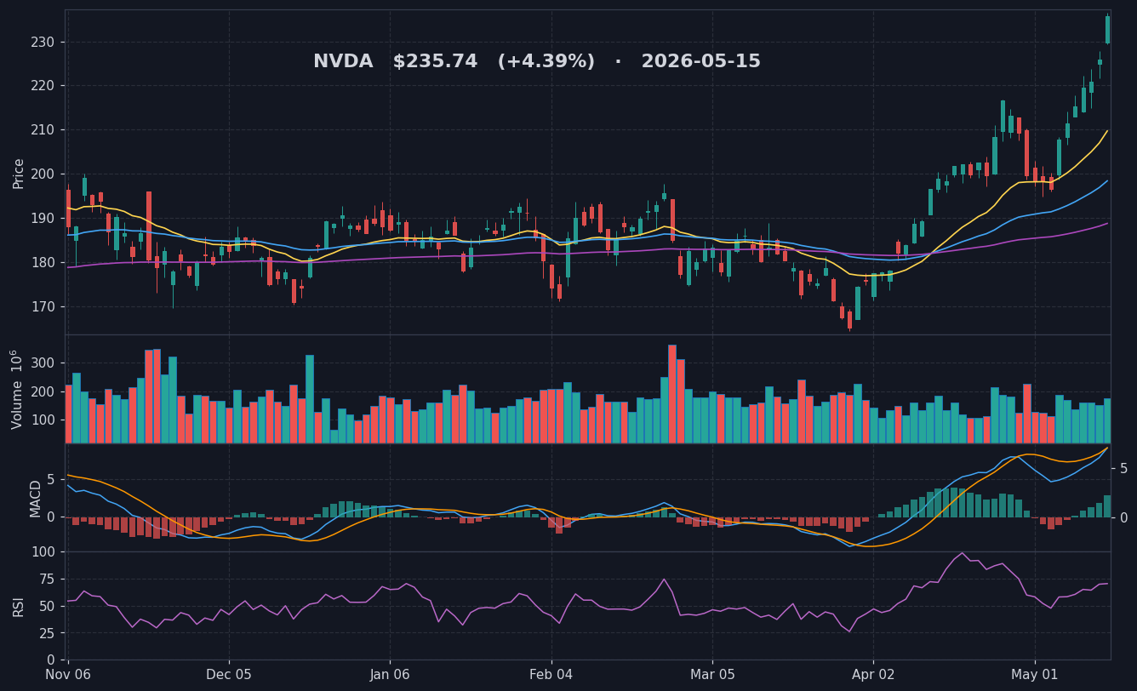Click the 190 price tick label

pos(43,219)
